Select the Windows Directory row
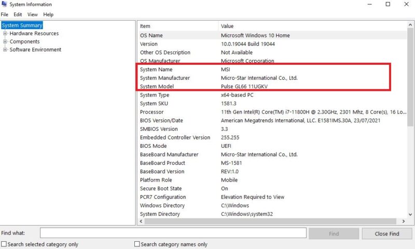 point(273,205)
